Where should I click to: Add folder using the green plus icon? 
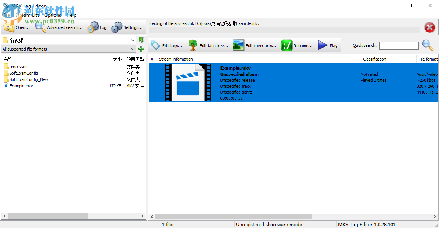[x=141, y=49]
